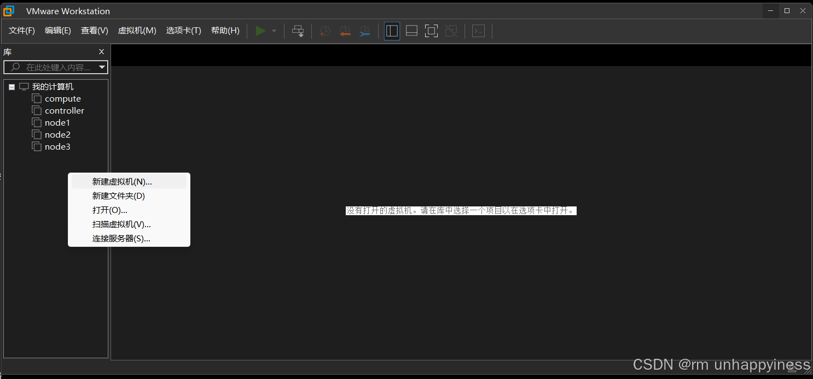This screenshot has width=813, height=379.
Task: Select the controller virtual machine
Action: coord(65,111)
